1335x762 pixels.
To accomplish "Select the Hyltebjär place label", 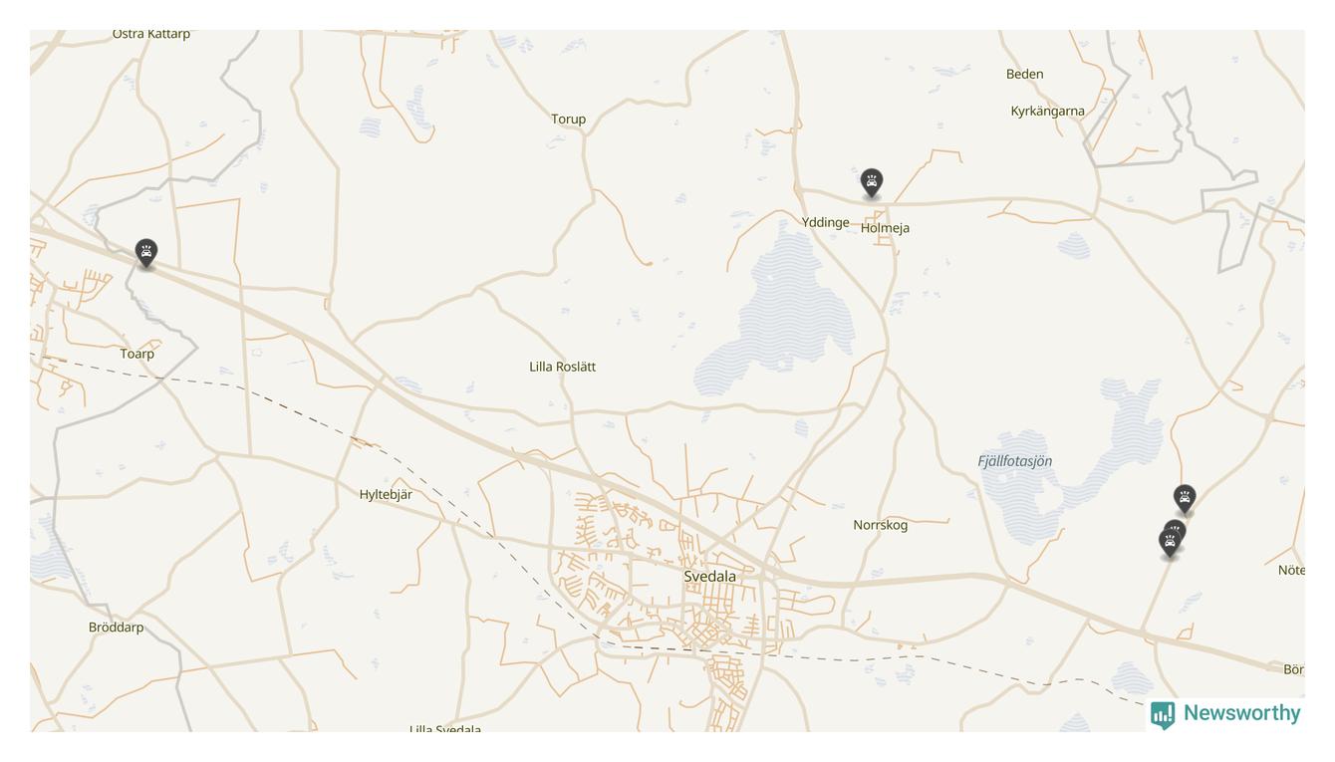I will pyautogui.click(x=386, y=494).
